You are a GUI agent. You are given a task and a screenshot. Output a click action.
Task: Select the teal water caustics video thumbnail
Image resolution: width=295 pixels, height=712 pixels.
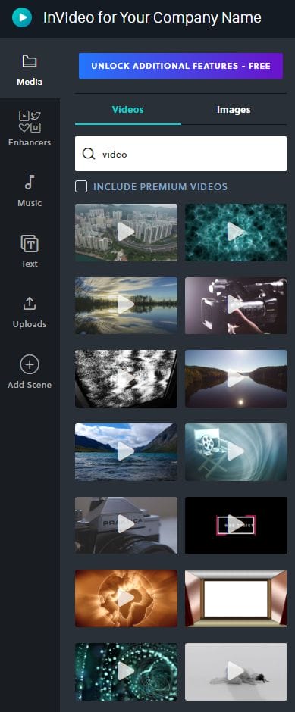(x=235, y=232)
